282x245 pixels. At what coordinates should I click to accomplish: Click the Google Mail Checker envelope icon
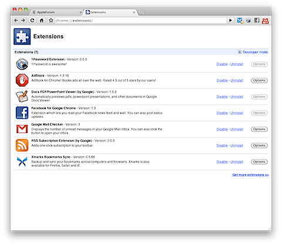click(22, 129)
